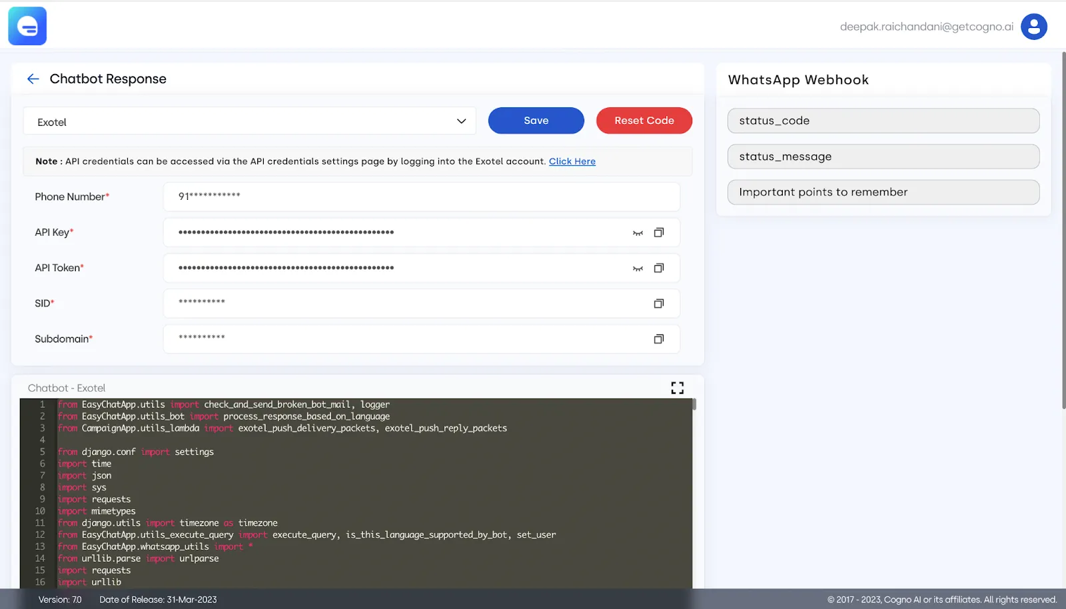Click Date of Release: 31-Mar-2023 text
Image resolution: width=1066 pixels, height=609 pixels.
pyautogui.click(x=158, y=600)
